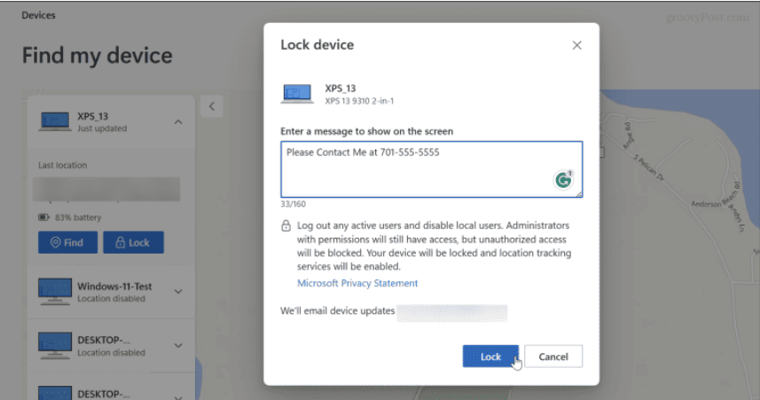Viewport: 760px width, 400px height.
Task: Click the 33/160 character counter text
Action: click(294, 204)
